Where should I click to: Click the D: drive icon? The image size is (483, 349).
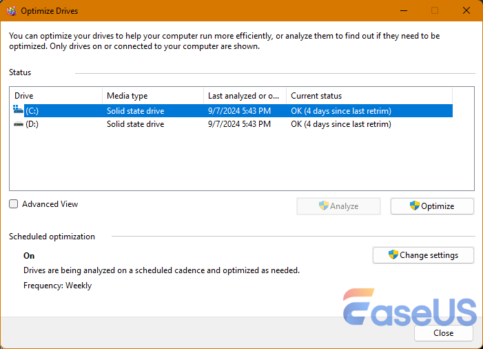18,124
